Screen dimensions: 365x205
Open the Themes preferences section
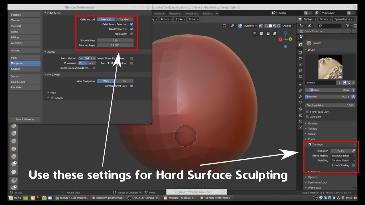tap(25, 20)
